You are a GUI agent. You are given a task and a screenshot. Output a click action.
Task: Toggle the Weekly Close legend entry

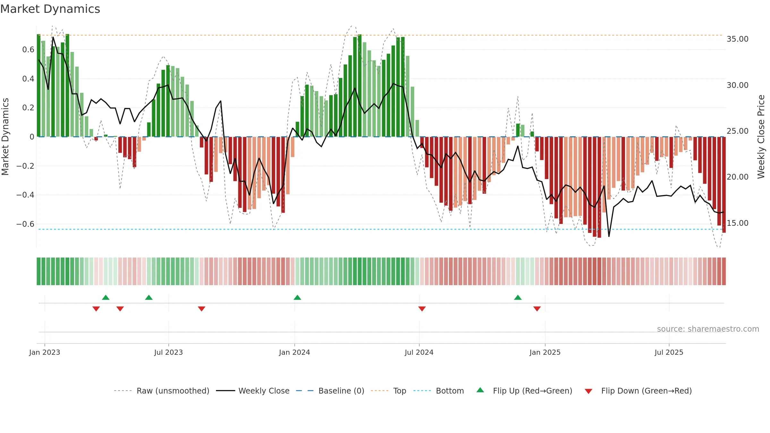[x=253, y=391]
